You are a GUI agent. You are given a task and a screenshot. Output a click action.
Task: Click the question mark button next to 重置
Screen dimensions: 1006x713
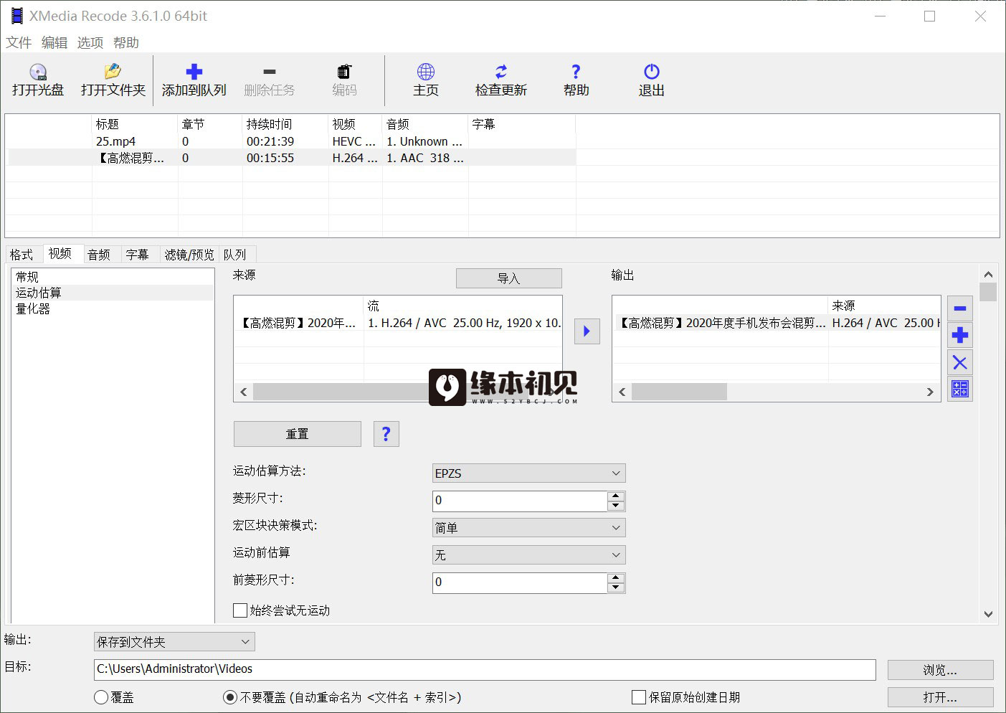pos(386,434)
